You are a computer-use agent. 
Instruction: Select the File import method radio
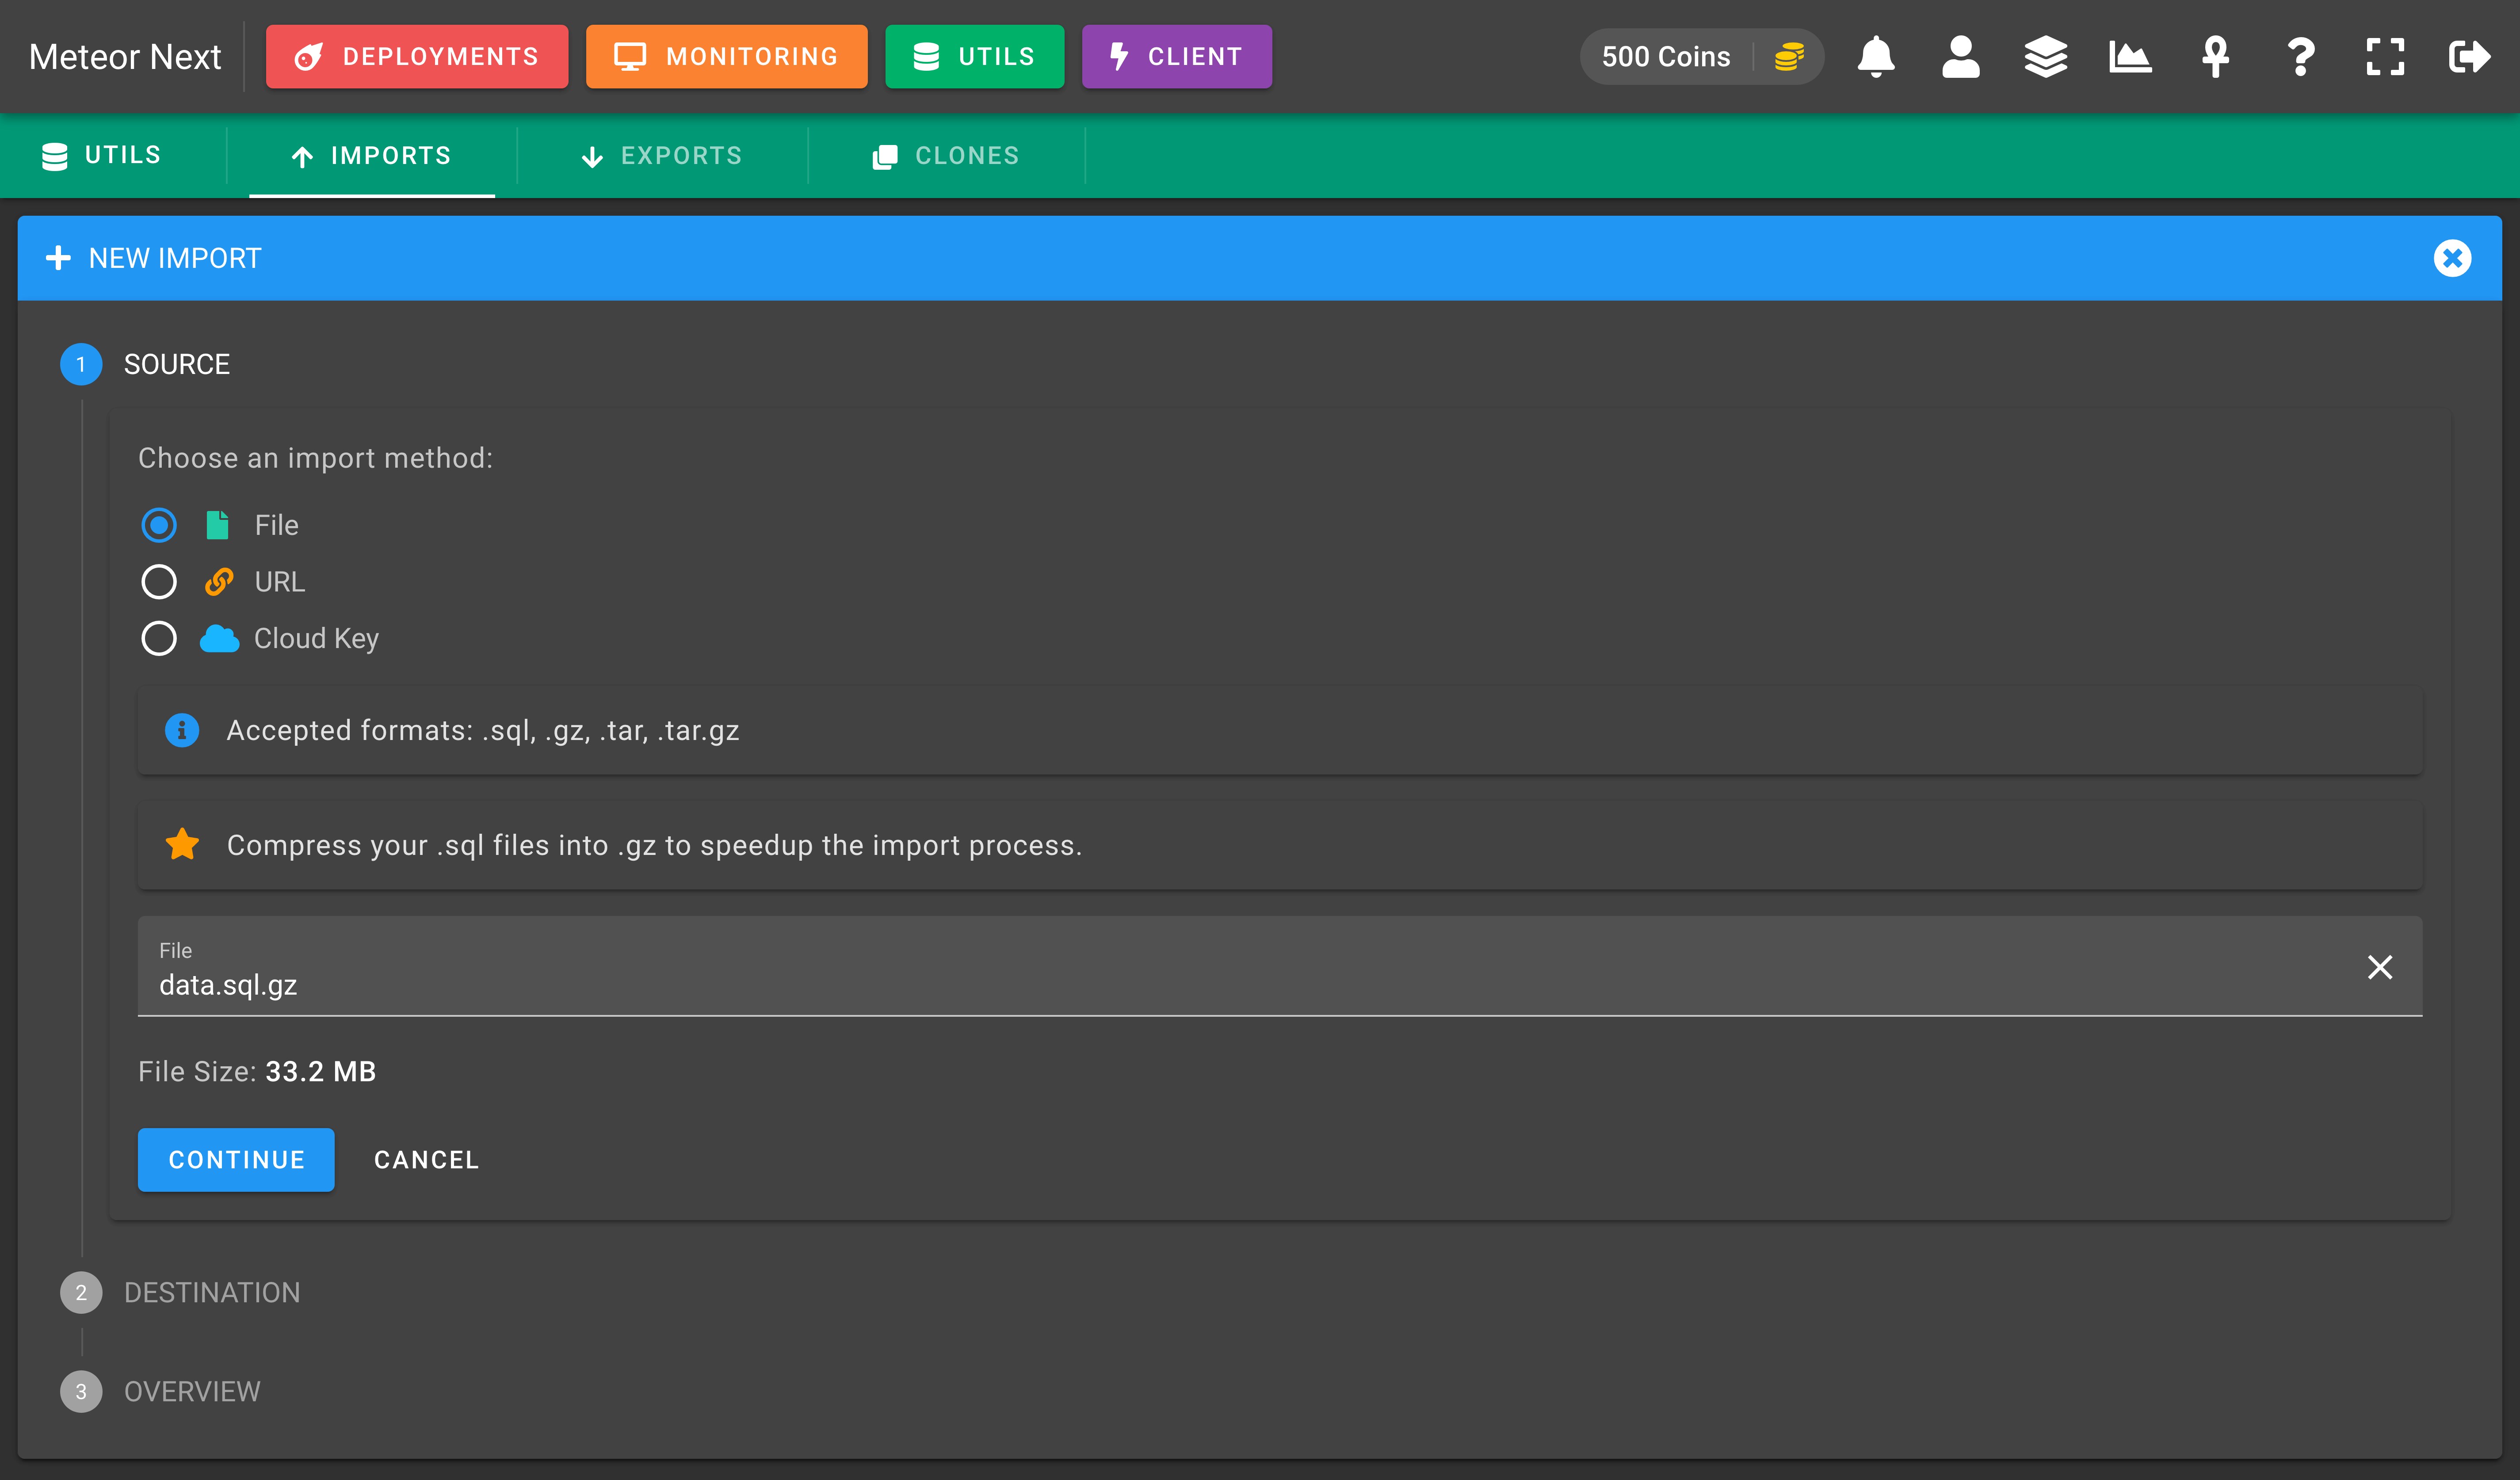[x=159, y=525]
